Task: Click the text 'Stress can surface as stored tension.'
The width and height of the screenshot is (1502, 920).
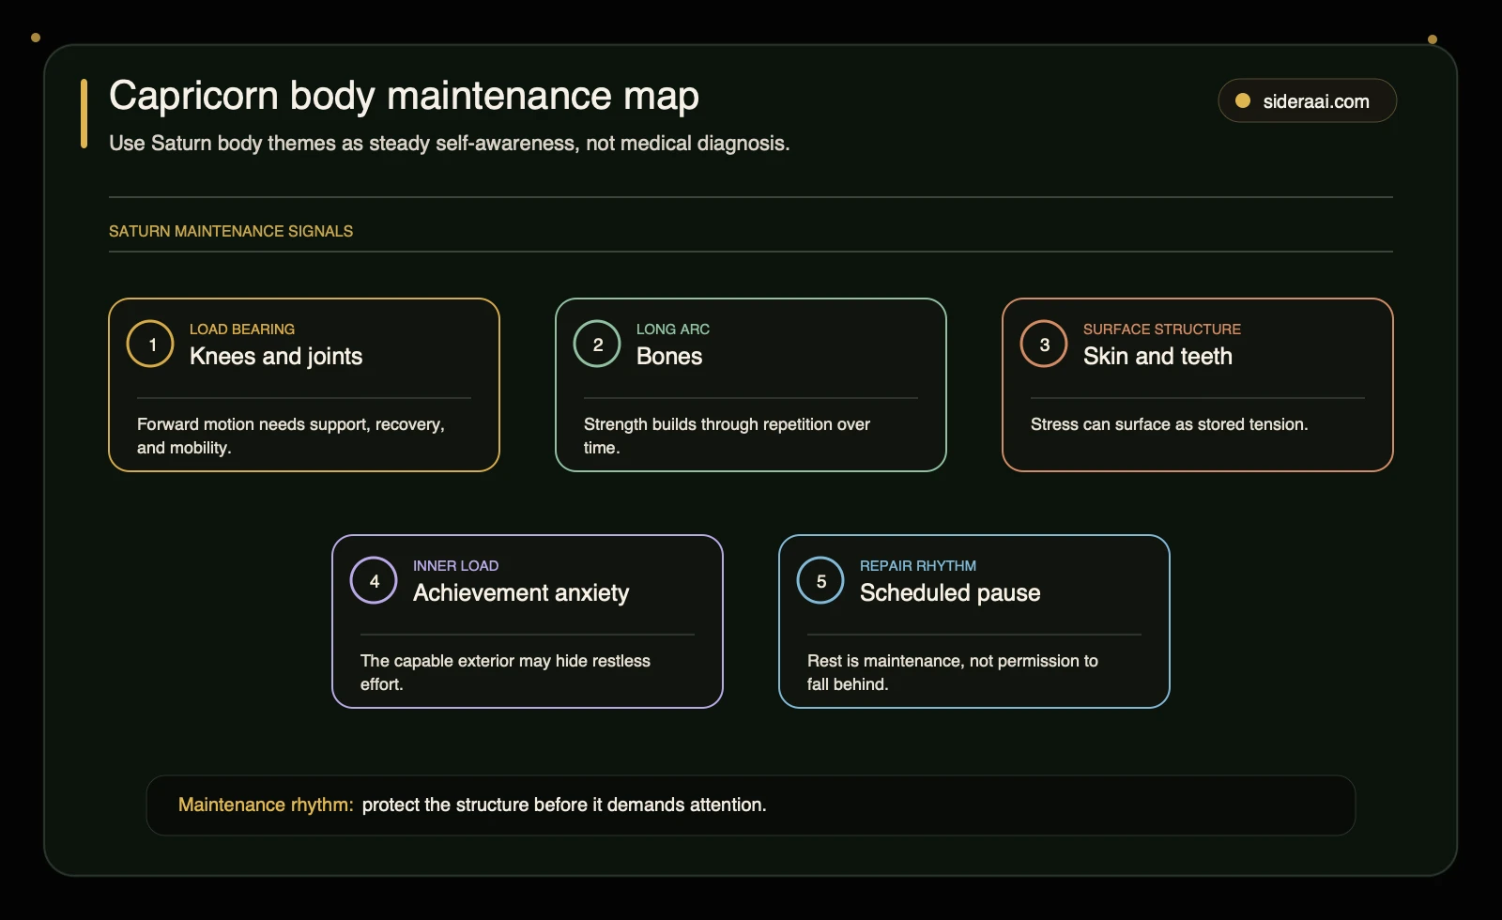Action: point(1169,424)
